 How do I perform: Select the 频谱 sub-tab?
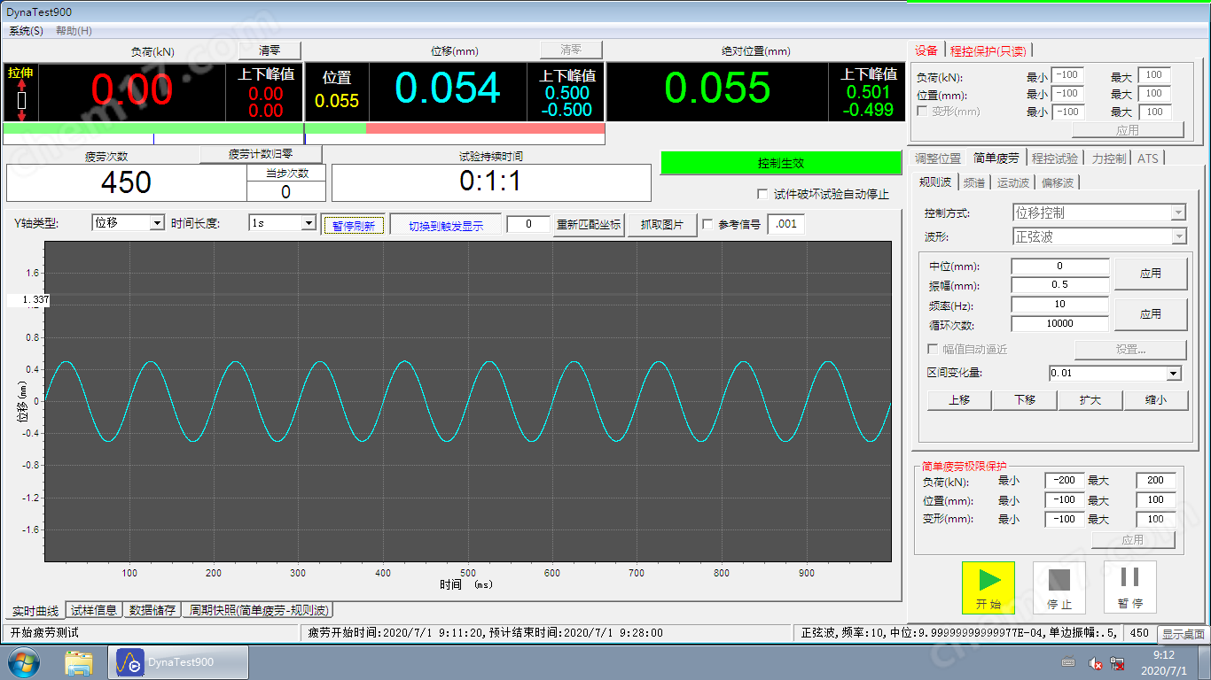pyautogui.click(x=973, y=183)
